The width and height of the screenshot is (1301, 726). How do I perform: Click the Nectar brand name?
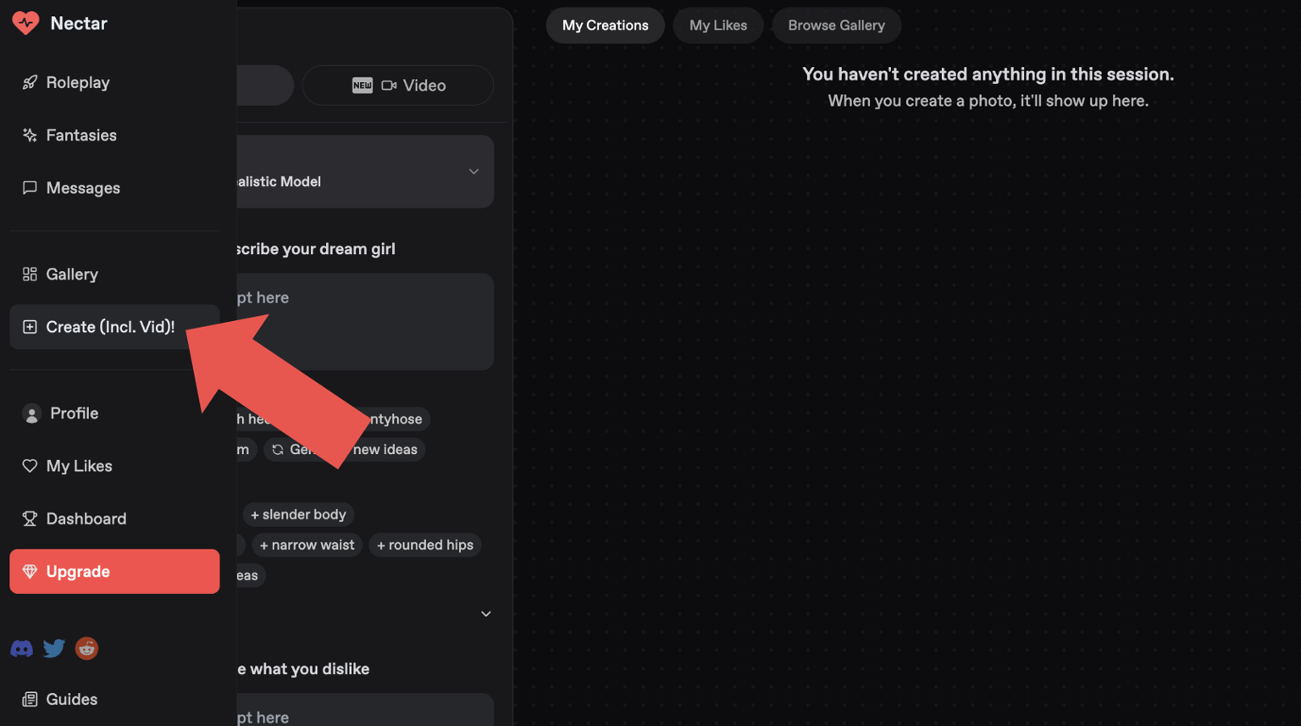click(79, 23)
